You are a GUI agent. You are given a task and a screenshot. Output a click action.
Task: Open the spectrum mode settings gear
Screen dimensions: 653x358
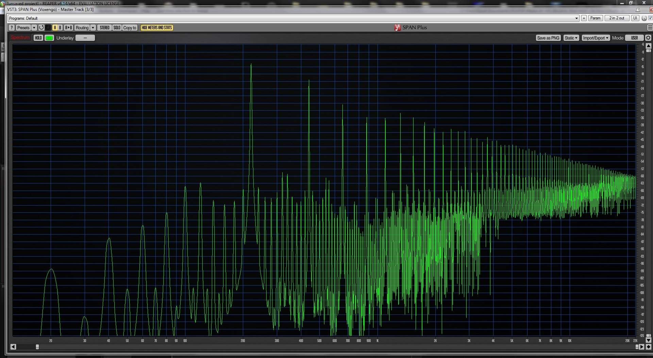648,38
